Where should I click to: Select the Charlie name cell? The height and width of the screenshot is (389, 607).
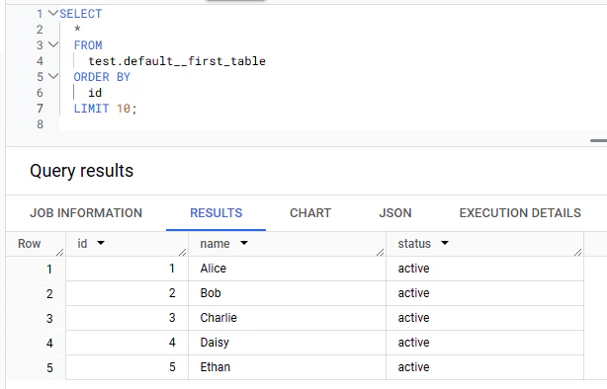click(288, 318)
